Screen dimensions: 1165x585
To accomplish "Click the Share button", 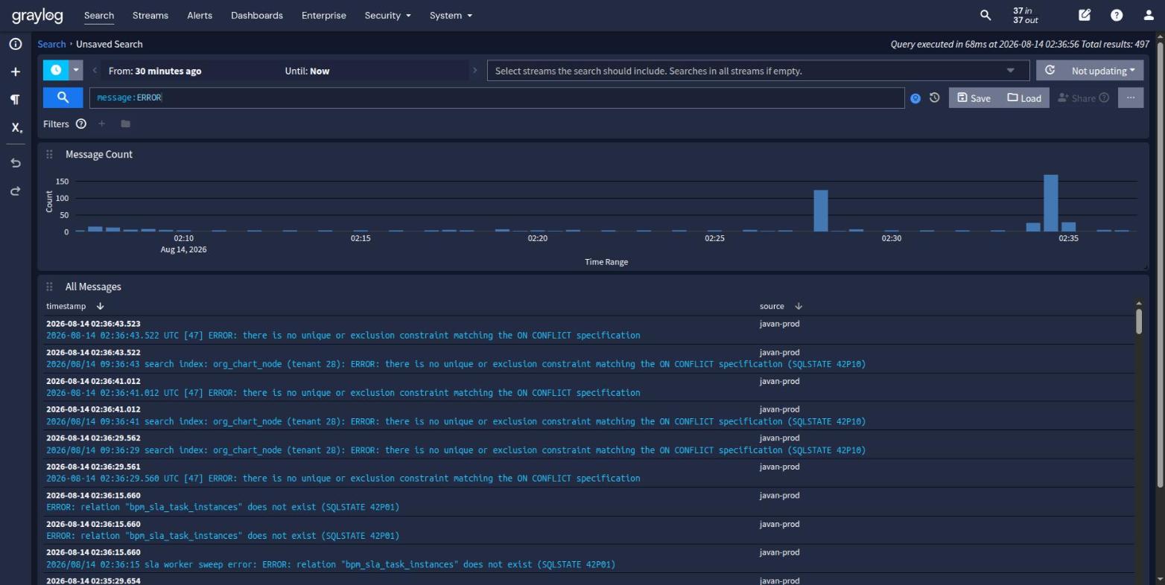I will pos(1083,97).
